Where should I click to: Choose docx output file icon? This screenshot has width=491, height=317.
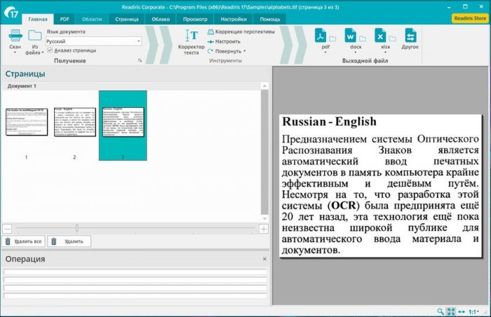(x=350, y=35)
